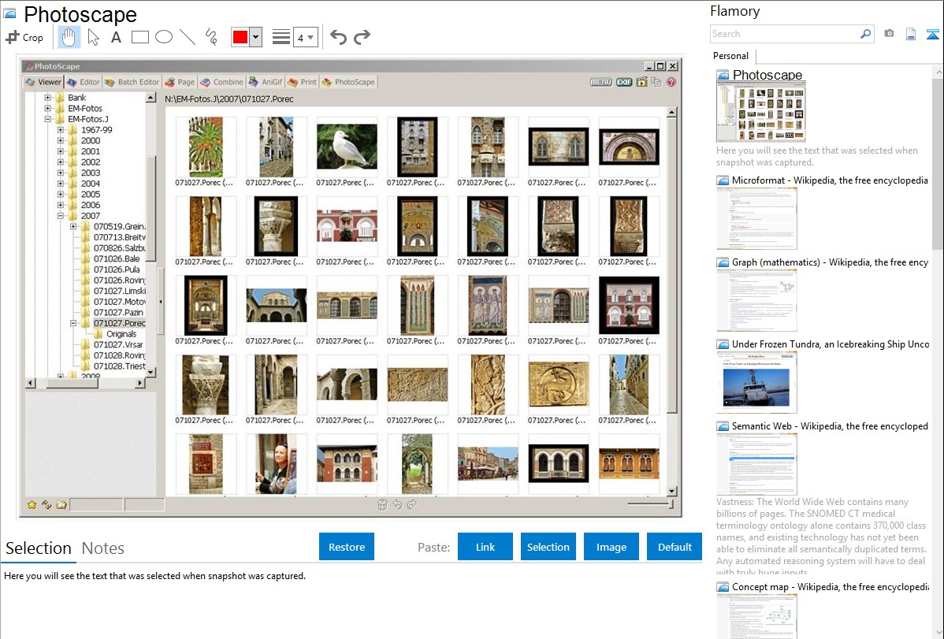Click the Paste Image button

click(611, 547)
